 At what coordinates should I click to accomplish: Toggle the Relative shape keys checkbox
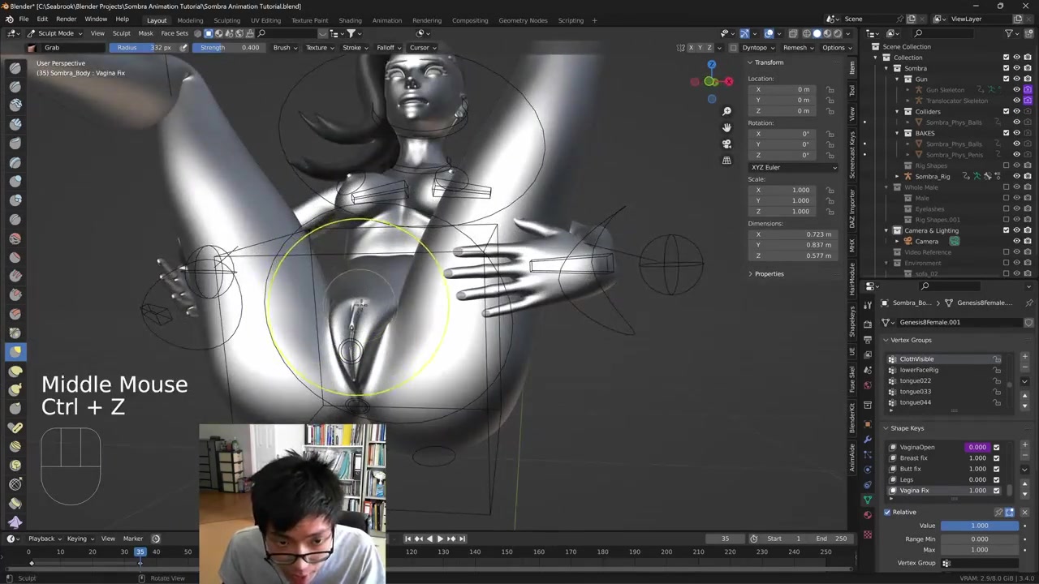[x=887, y=513]
